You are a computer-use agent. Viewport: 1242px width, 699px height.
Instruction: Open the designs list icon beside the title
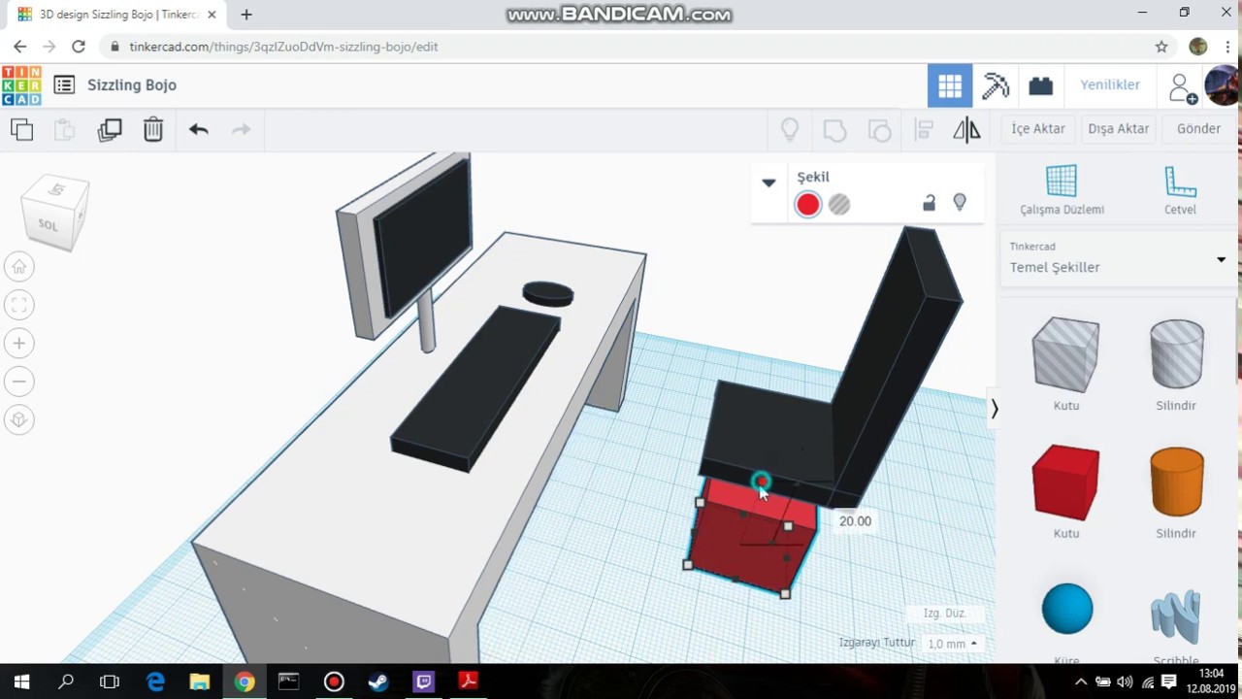click(64, 85)
